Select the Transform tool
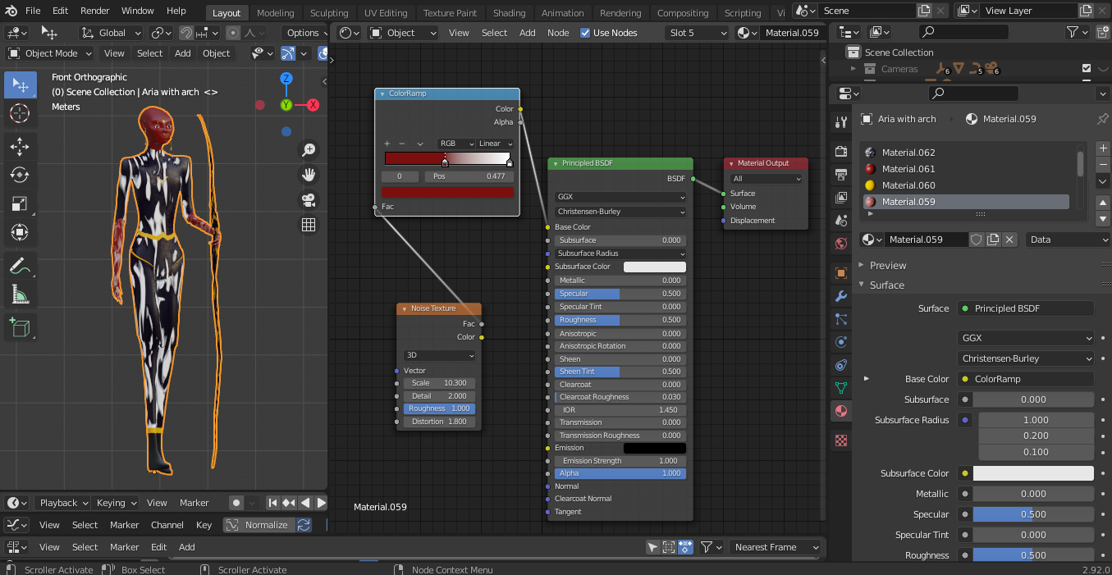 (x=20, y=232)
